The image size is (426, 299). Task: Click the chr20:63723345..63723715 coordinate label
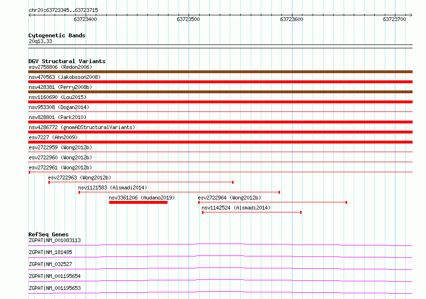point(63,11)
